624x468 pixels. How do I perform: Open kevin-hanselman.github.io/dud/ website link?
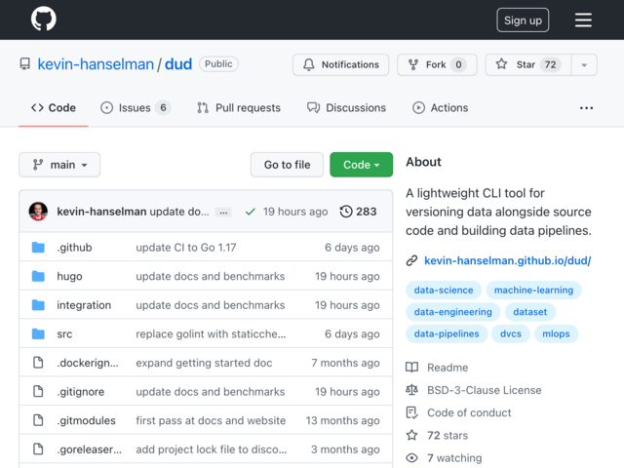pos(507,260)
